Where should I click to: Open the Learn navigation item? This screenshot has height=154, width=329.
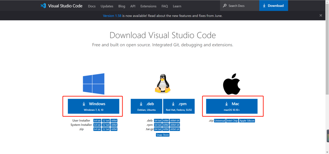click(177, 6)
